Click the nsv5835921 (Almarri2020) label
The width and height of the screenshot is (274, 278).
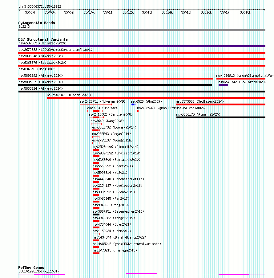pos(41,82)
